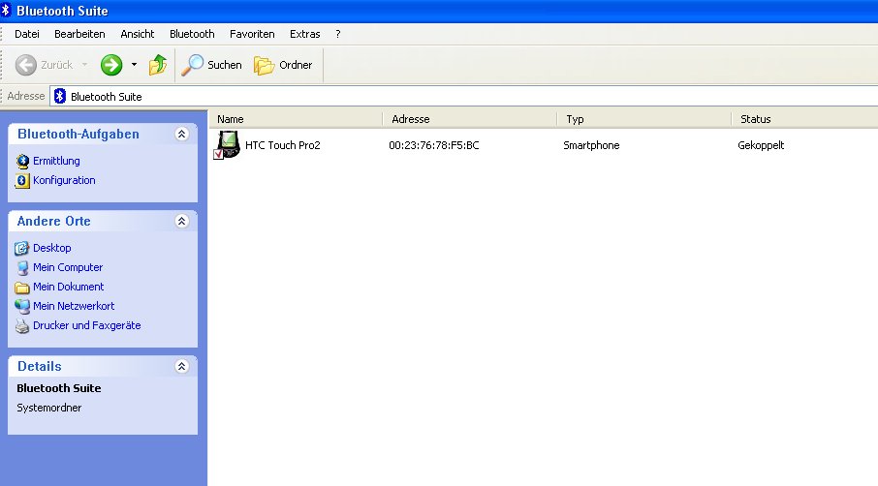The image size is (878, 486).
Task: Go to Desktop link
Action: point(52,248)
